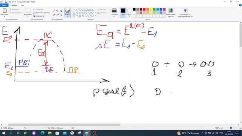Click Copy (Копировать) button

[16, 13]
